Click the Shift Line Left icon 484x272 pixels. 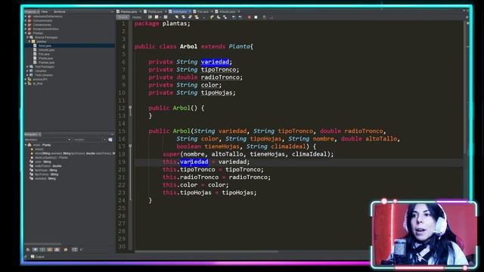(x=234, y=17)
